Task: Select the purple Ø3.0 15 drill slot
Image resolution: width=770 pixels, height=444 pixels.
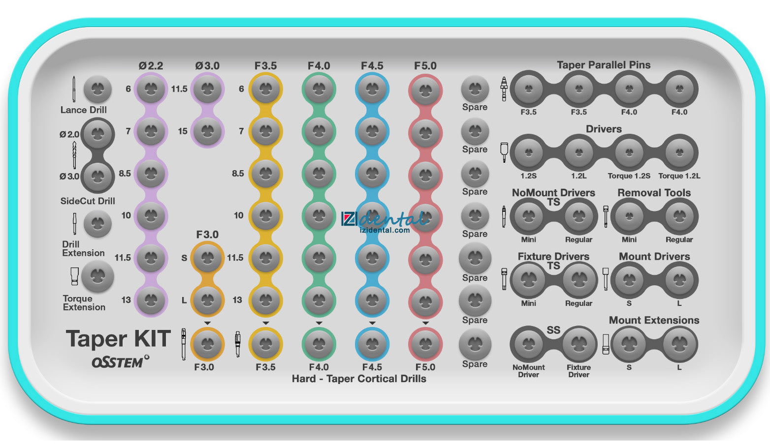Action: click(x=207, y=131)
